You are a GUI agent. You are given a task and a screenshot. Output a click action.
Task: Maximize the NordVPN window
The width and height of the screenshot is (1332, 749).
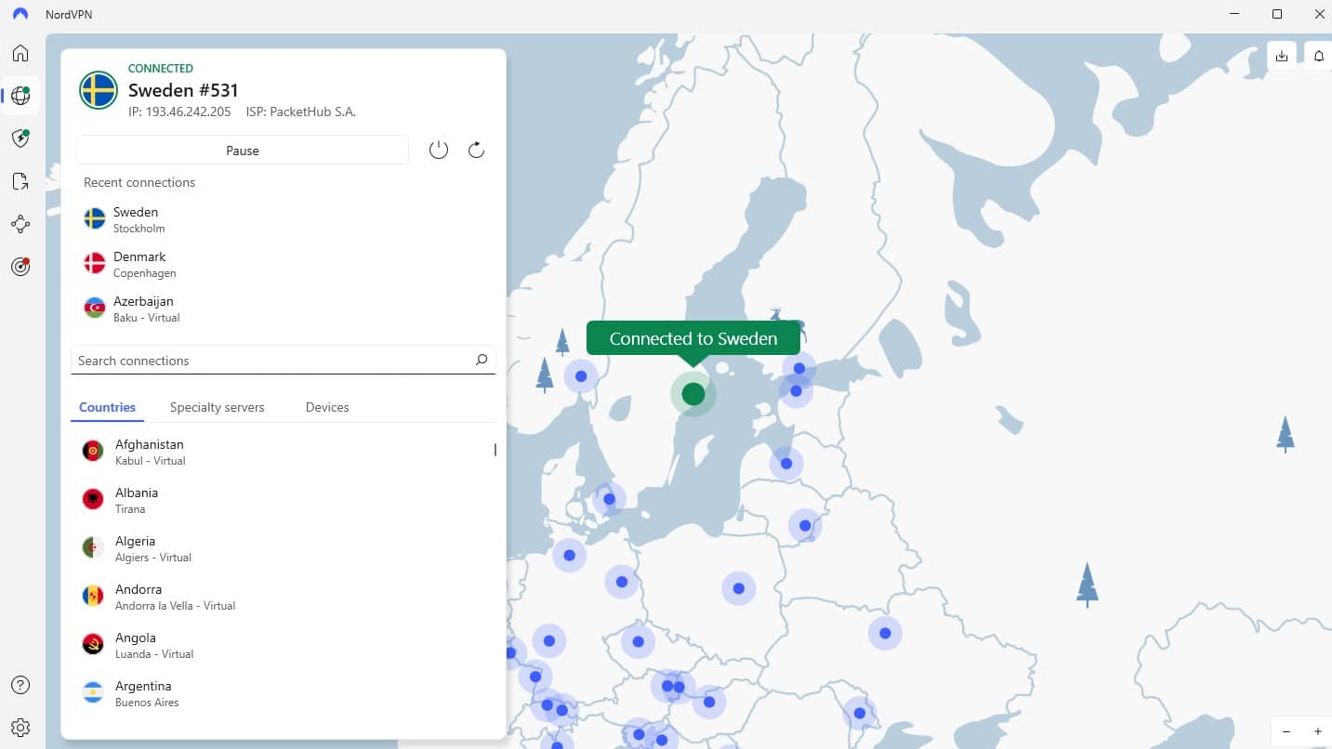point(1277,14)
